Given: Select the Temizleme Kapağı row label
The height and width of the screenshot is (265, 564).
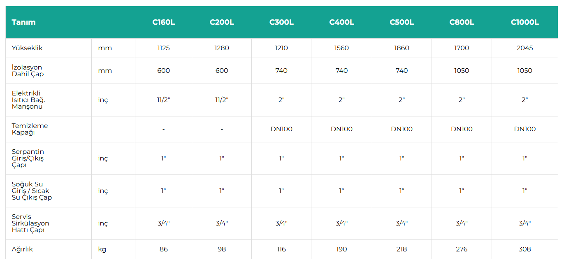Looking at the screenshot, I should pyautogui.click(x=30, y=129).
